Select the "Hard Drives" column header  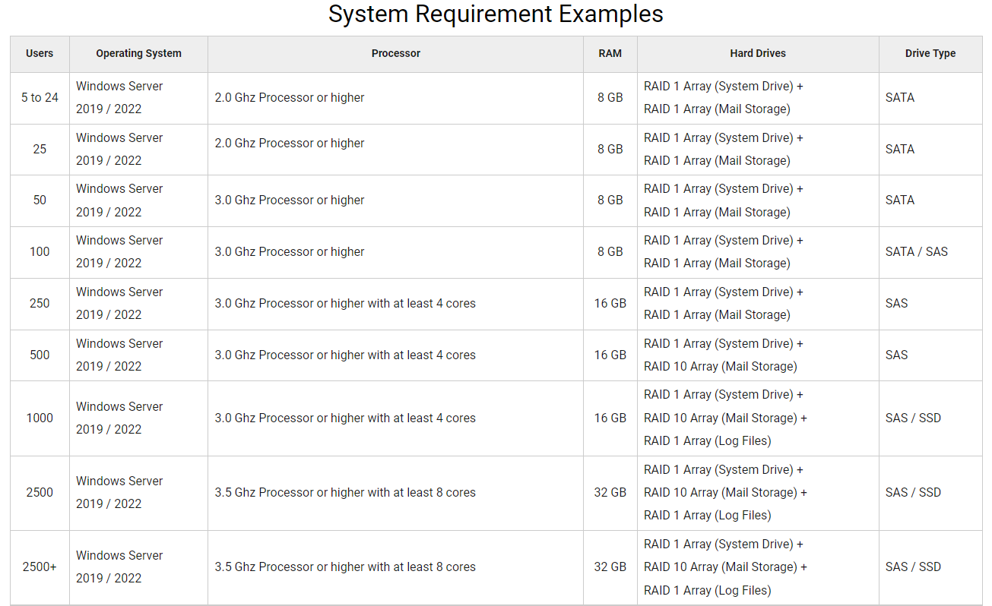coord(758,54)
